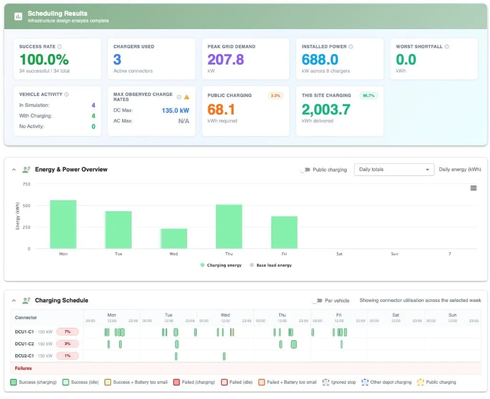Collapse the Energy & Power Overview panel
This screenshot has height=399, width=490.
click(x=14, y=170)
